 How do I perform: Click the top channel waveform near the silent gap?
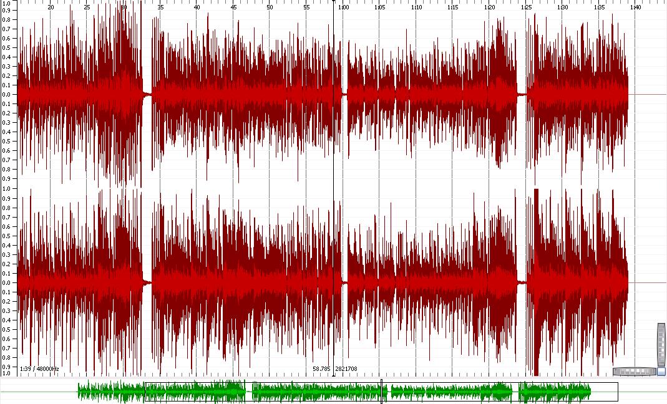point(145,94)
